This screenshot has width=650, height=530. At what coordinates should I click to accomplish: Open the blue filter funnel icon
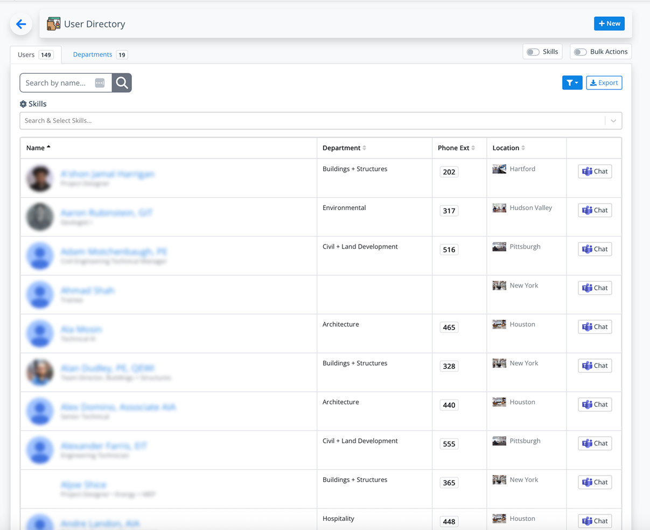[569, 82]
